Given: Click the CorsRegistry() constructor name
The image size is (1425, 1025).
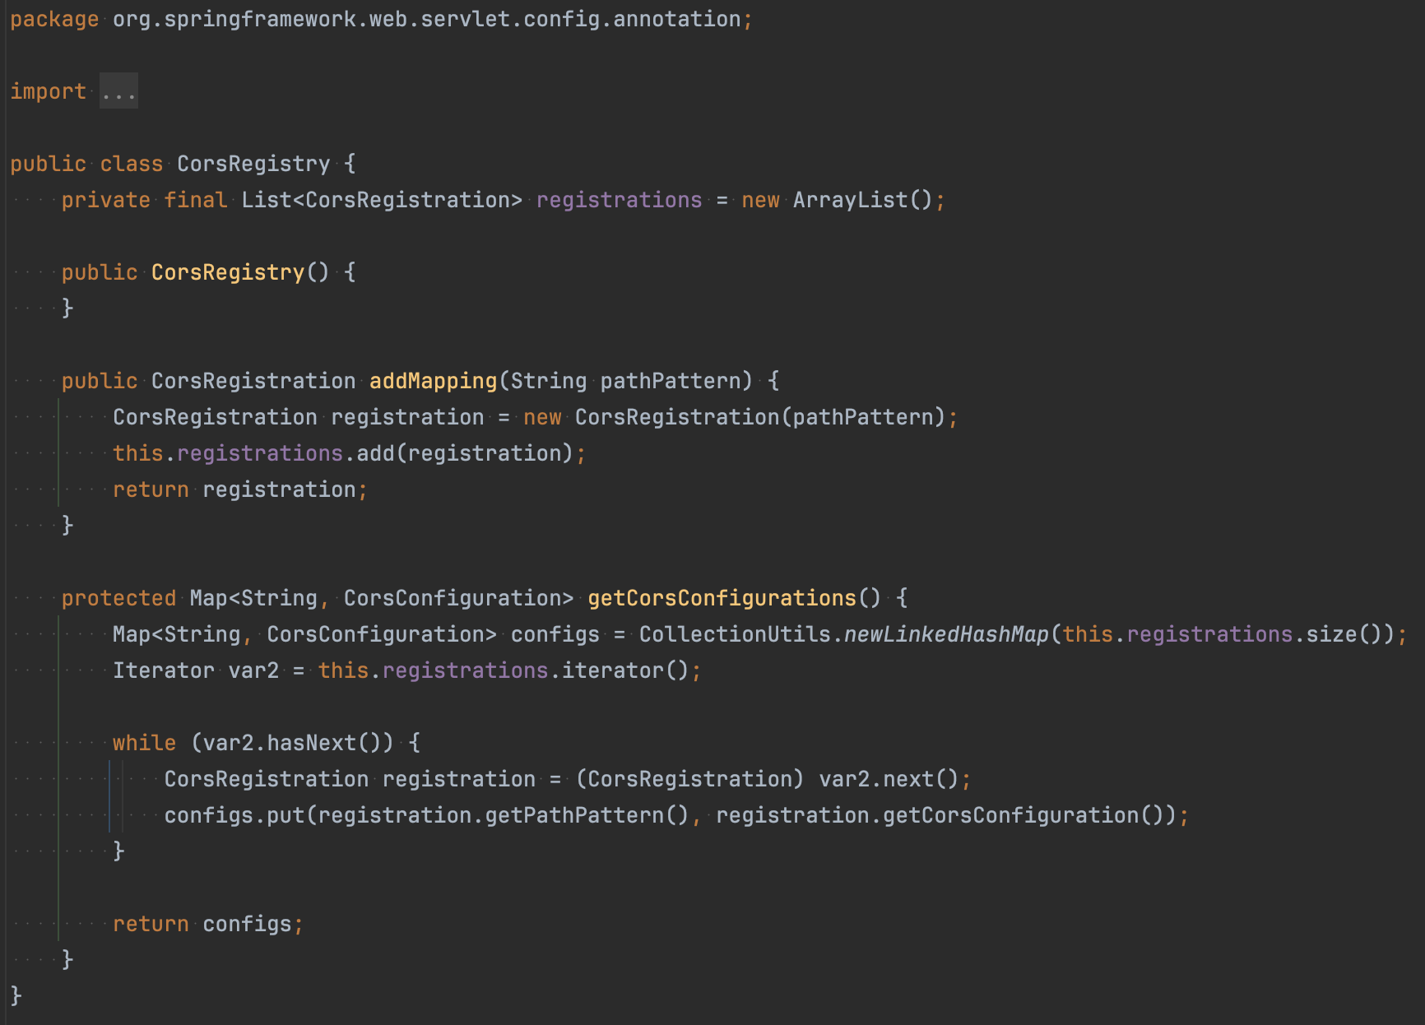Looking at the screenshot, I should click(x=227, y=272).
